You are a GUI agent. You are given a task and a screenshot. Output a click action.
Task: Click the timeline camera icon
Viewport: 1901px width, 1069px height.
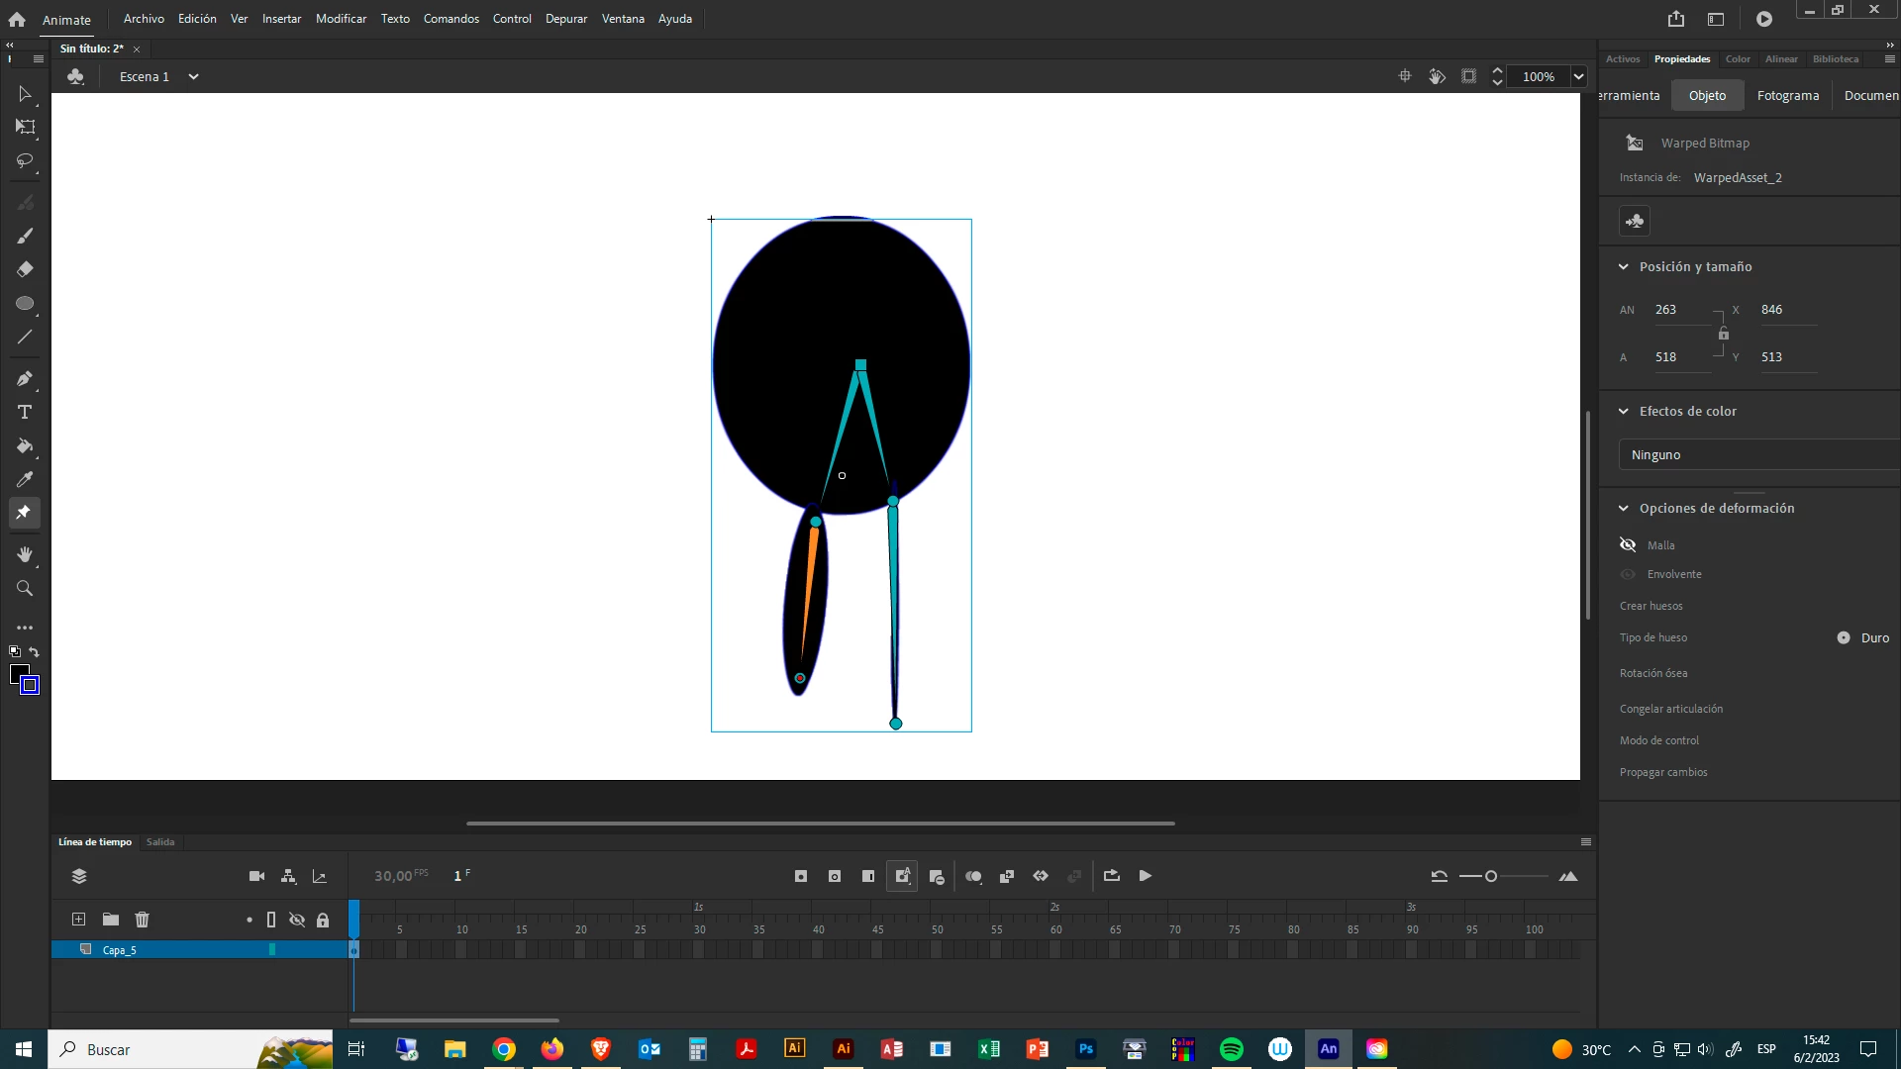click(x=256, y=876)
